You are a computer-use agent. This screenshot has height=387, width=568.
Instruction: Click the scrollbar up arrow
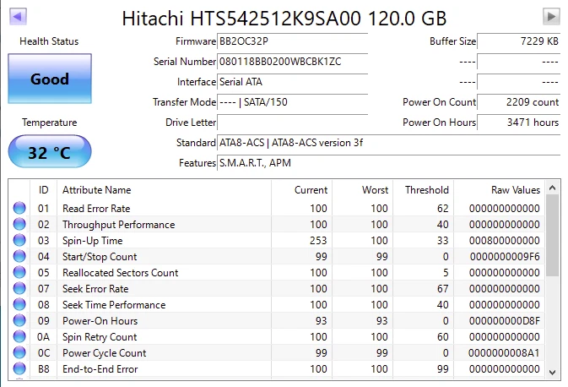click(x=553, y=188)
